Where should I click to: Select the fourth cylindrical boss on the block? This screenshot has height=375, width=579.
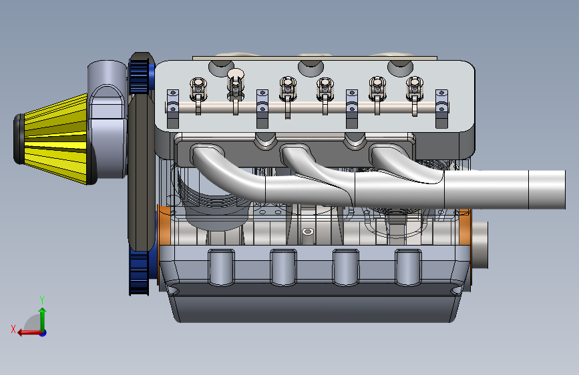(x=408, y=267)
